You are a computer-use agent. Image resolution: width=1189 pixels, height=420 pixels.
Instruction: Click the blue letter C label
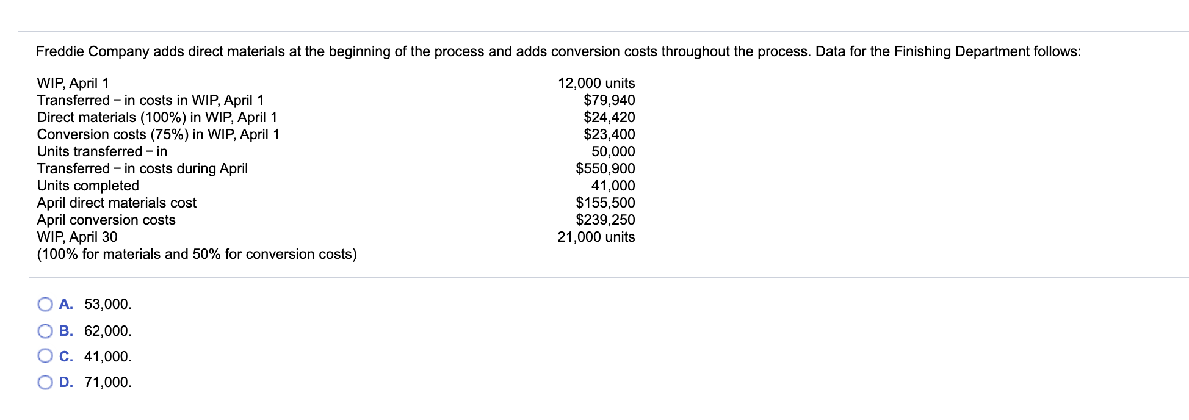(x=66, y=357)
